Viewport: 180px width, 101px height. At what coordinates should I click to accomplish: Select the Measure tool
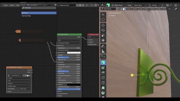tap(103, 51)
